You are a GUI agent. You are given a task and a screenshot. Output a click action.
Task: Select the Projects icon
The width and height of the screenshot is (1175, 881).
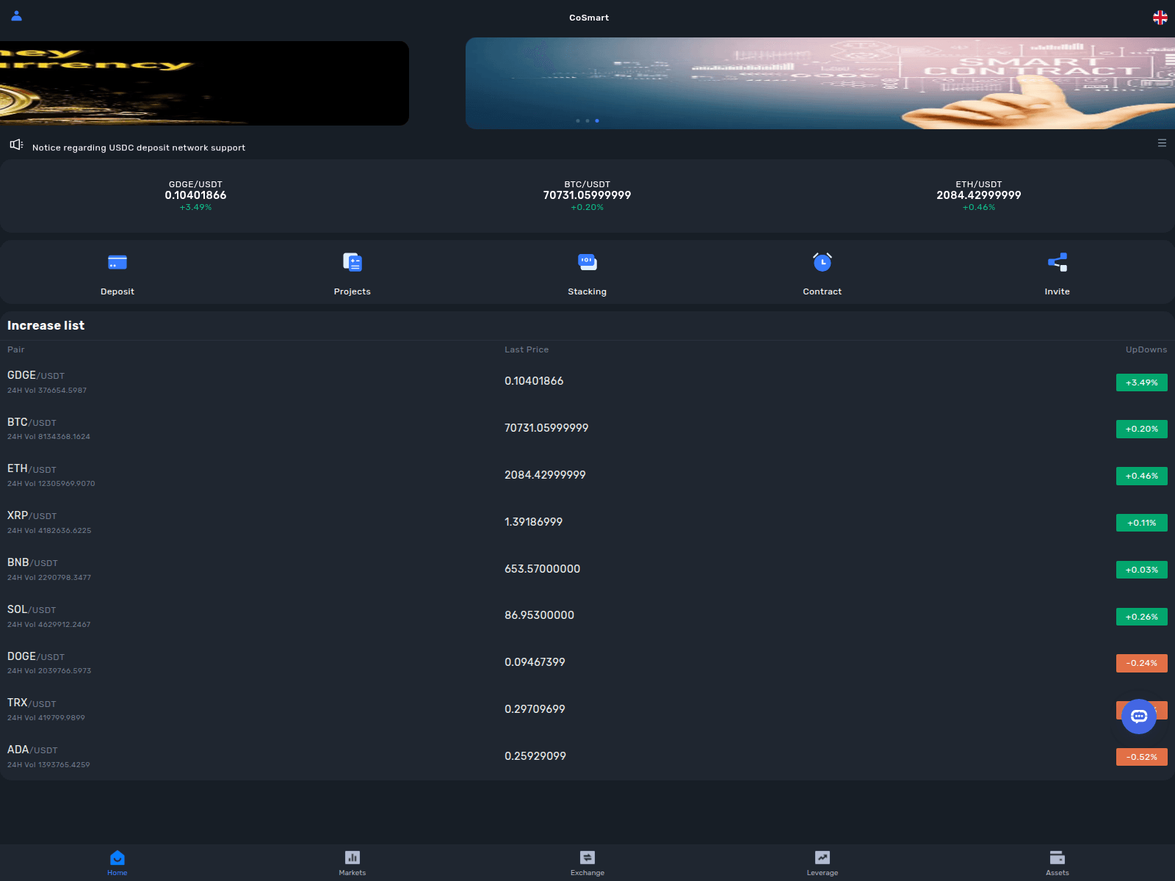click(x=352, y=272)
